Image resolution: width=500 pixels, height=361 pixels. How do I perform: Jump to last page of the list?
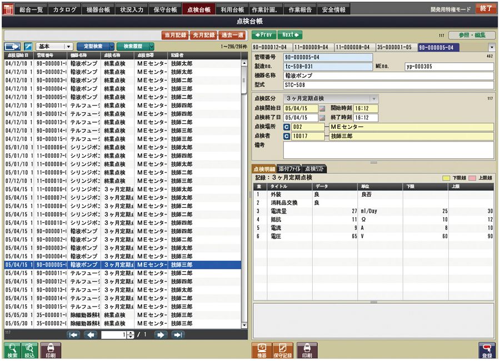(x=178, y=335)
